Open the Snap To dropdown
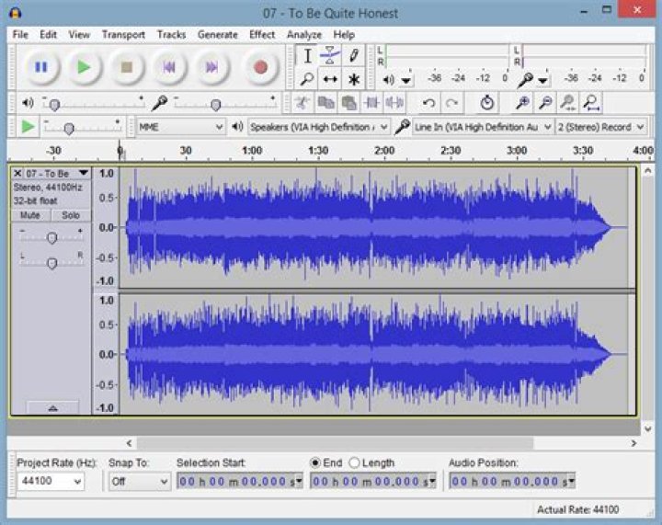Screen dimensions: 662x525 click(x=140, y=481)
